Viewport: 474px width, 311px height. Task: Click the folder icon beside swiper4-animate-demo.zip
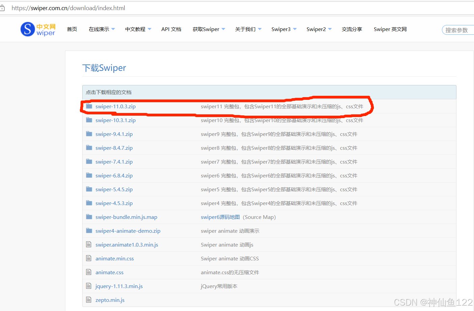click(x=89, y=230)
